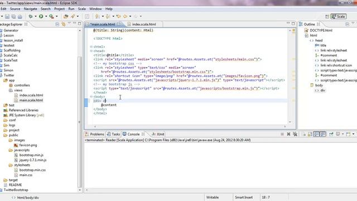Image resolution: width=357 pixels, height=201 pixels.
Task: Click the Save All toolbar icon
Action: (x=13, y=16)
